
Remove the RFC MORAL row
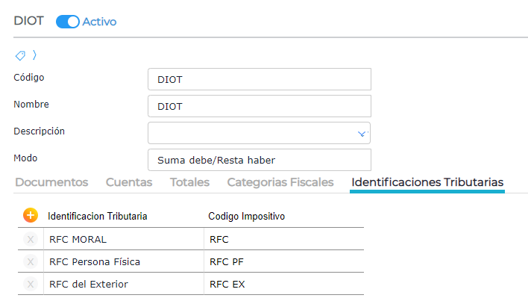[30, 240]
